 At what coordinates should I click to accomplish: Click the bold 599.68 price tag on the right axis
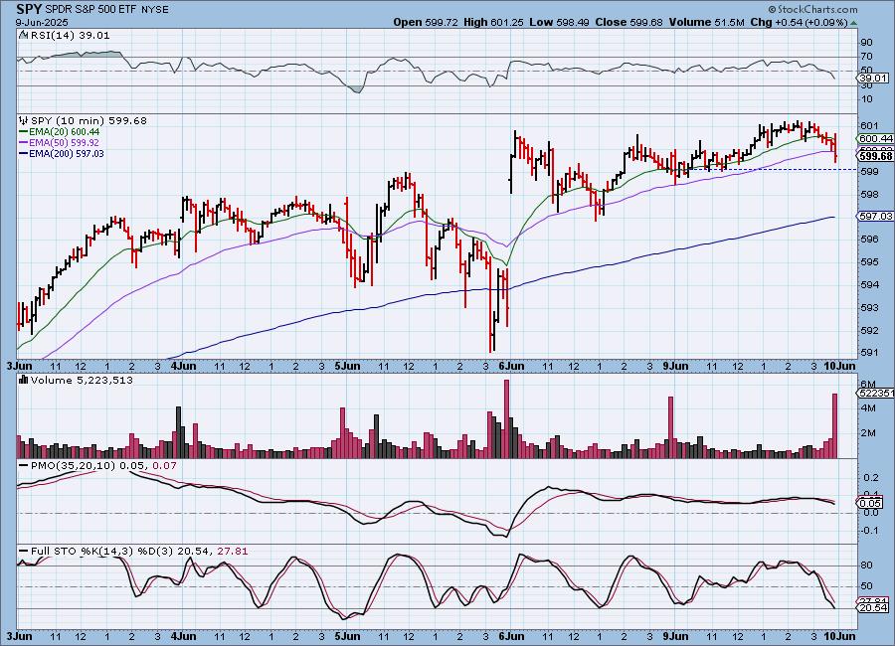(x=875, y=156)
